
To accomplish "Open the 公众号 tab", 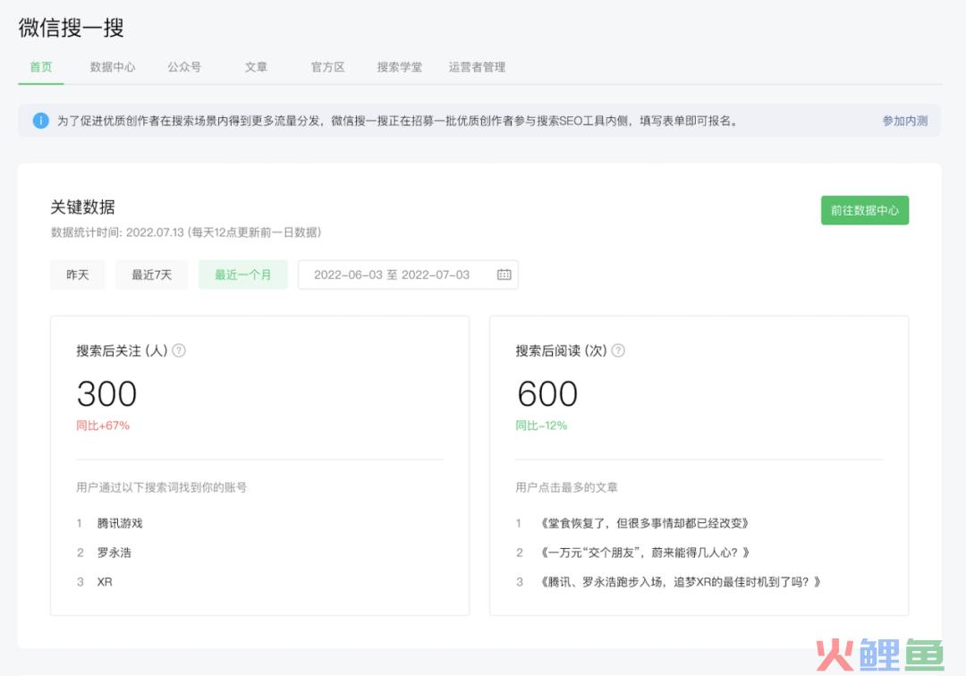I will pos(184,66).
